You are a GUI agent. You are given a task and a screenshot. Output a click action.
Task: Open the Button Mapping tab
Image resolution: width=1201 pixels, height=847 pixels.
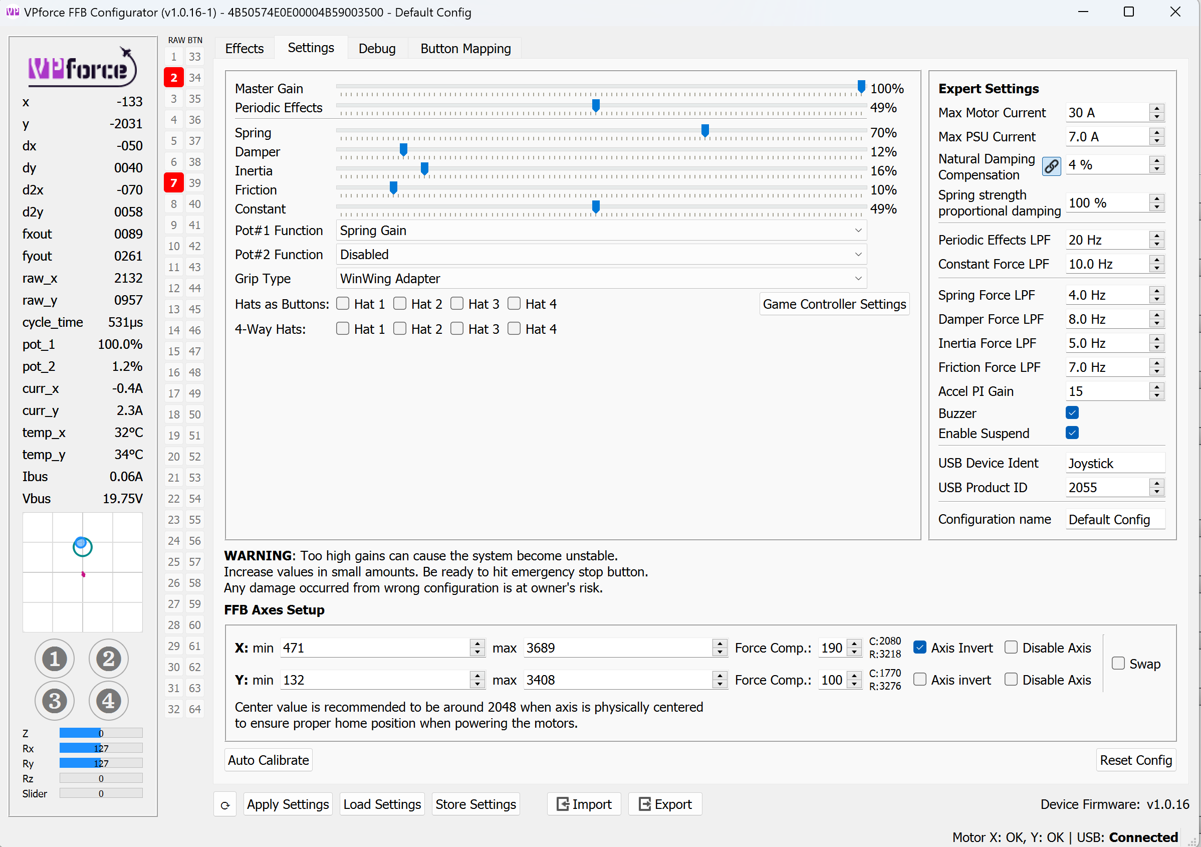(465, 48)
